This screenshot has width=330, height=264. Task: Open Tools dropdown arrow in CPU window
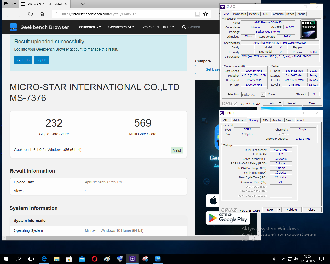pyautogui.click(x=280, y=103)
